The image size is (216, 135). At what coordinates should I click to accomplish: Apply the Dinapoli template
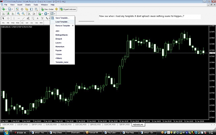click(x=63, y=39)
